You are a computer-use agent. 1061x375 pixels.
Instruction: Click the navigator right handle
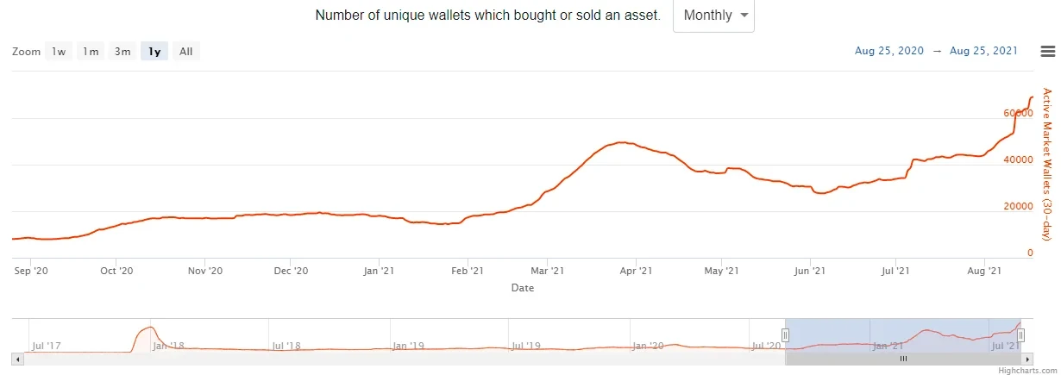pyautogui.click(x=1020, y=334)
